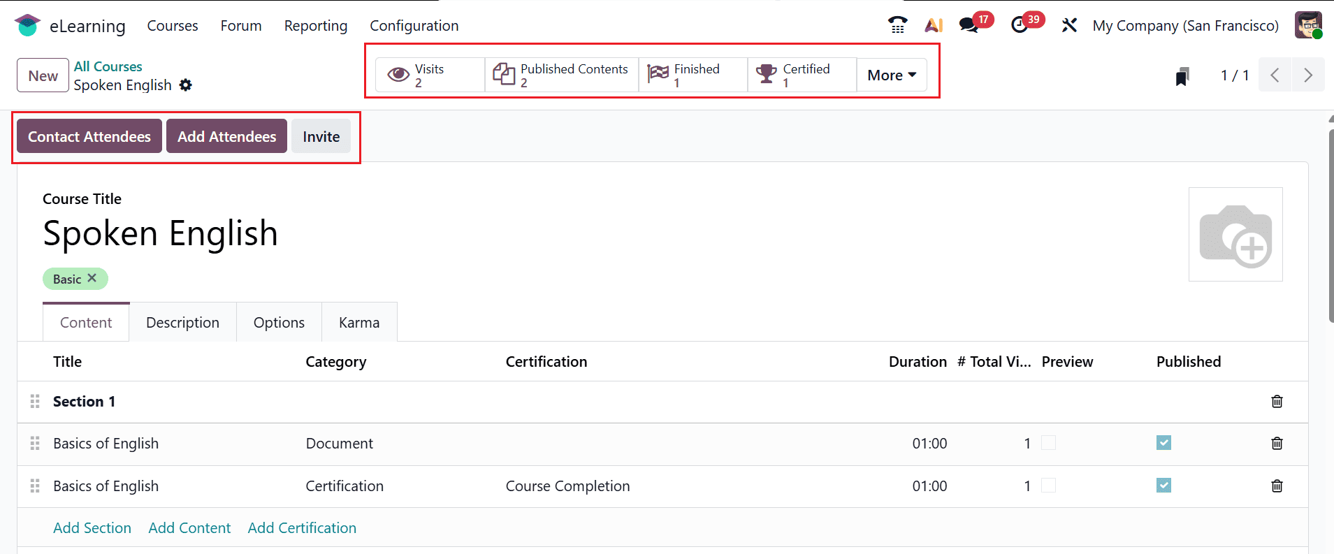
Task: Open the Courses menu
Action: pyautogui.click(x=173, y=26)
